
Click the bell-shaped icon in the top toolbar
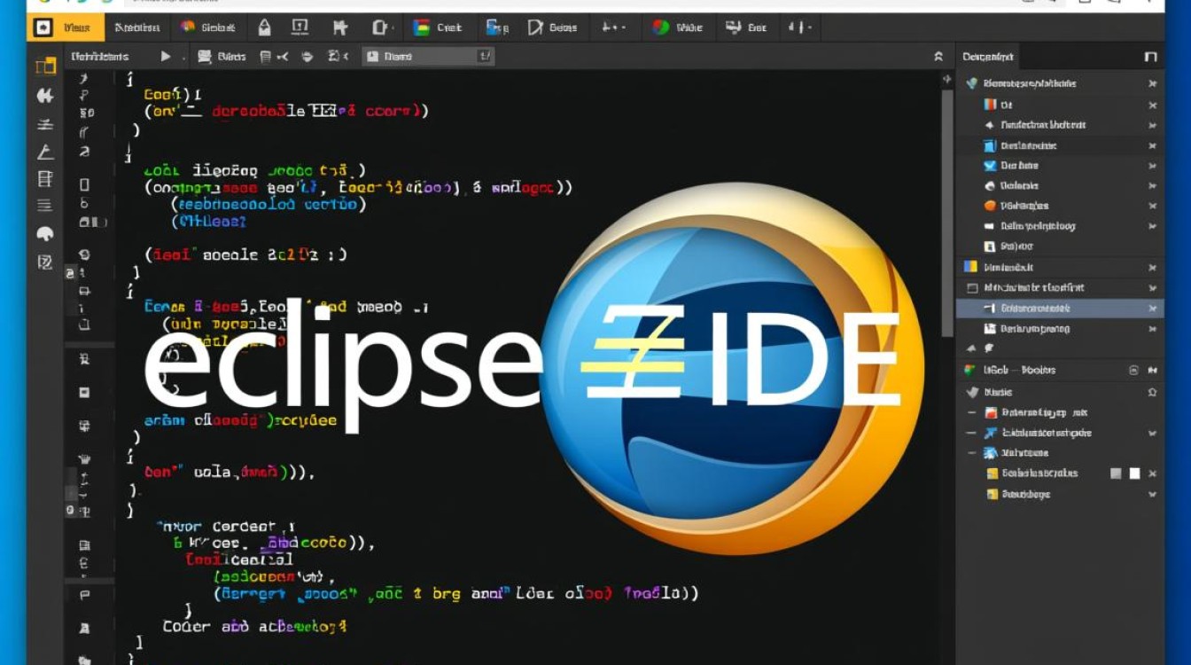coord(264,27)
